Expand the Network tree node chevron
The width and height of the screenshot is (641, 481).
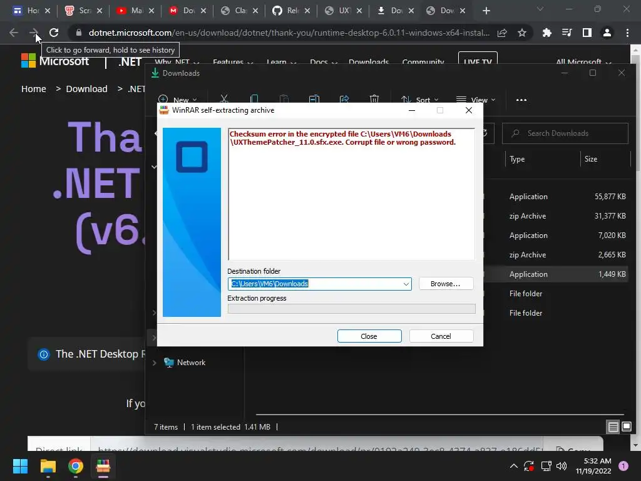click(x=154, y=363)
